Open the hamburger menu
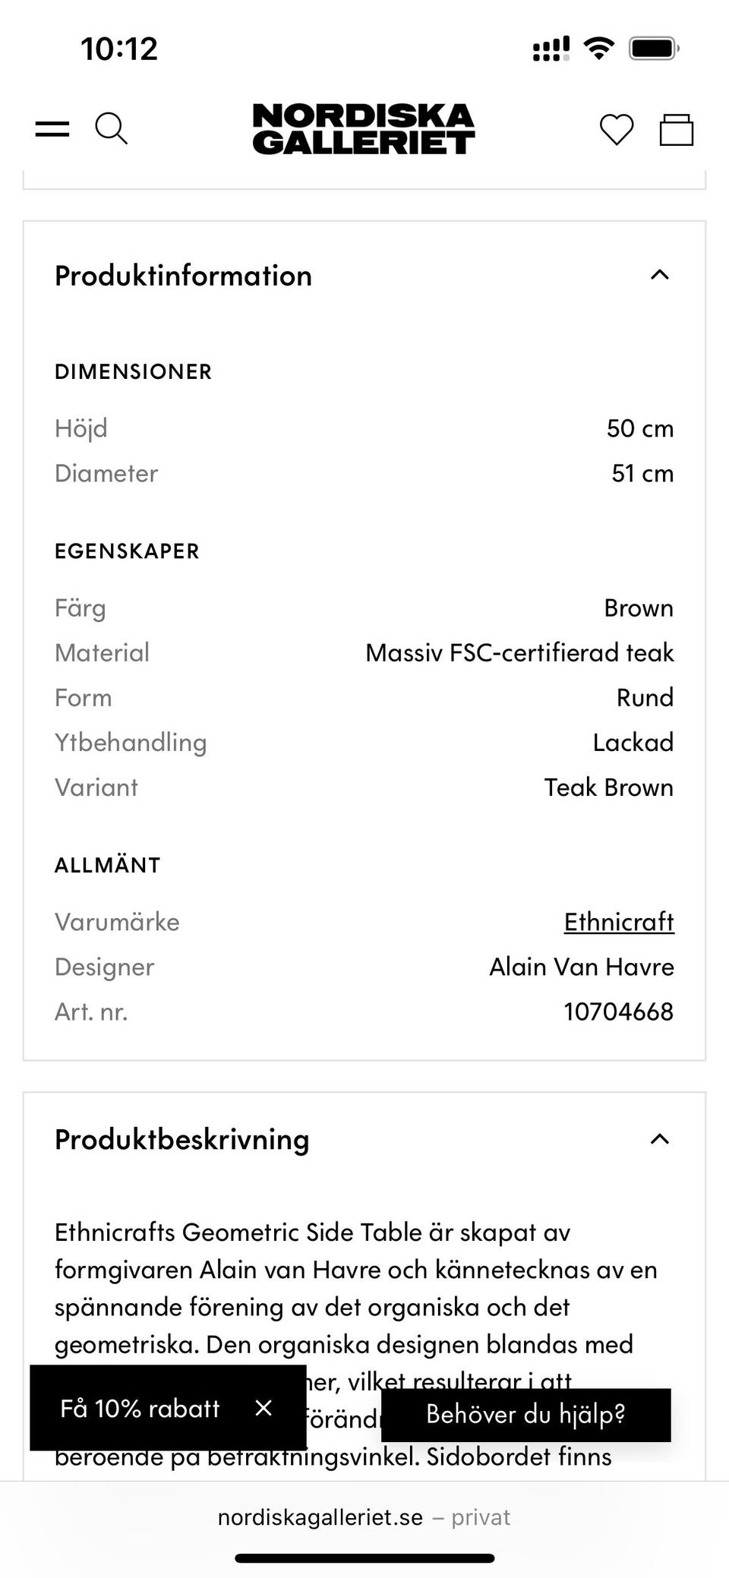Viewport: 729px width, 1578px height. pyautogui.click(x=52, y=129)
